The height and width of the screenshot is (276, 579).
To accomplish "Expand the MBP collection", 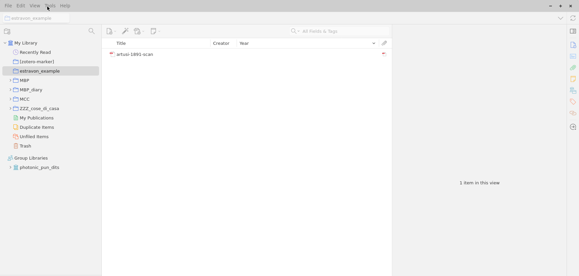I will coord(10,80).
